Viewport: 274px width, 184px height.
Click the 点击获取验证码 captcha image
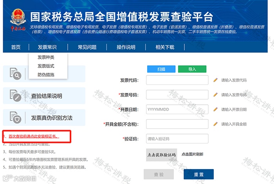click(x=161, y=155)
